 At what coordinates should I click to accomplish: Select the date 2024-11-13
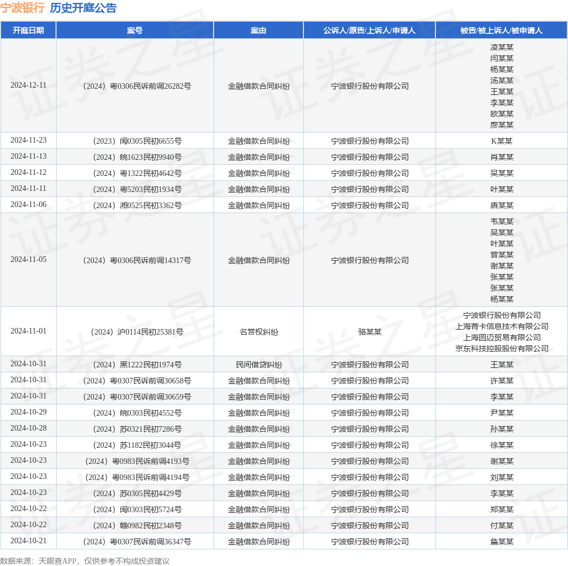pos(28,156)
